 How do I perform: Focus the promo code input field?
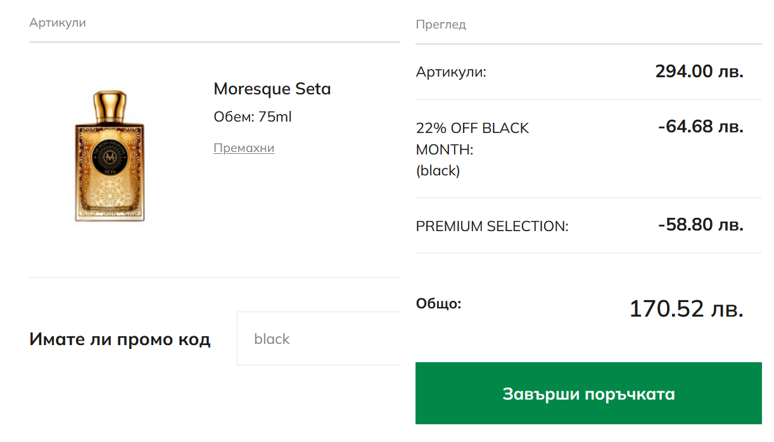point(318,339)
